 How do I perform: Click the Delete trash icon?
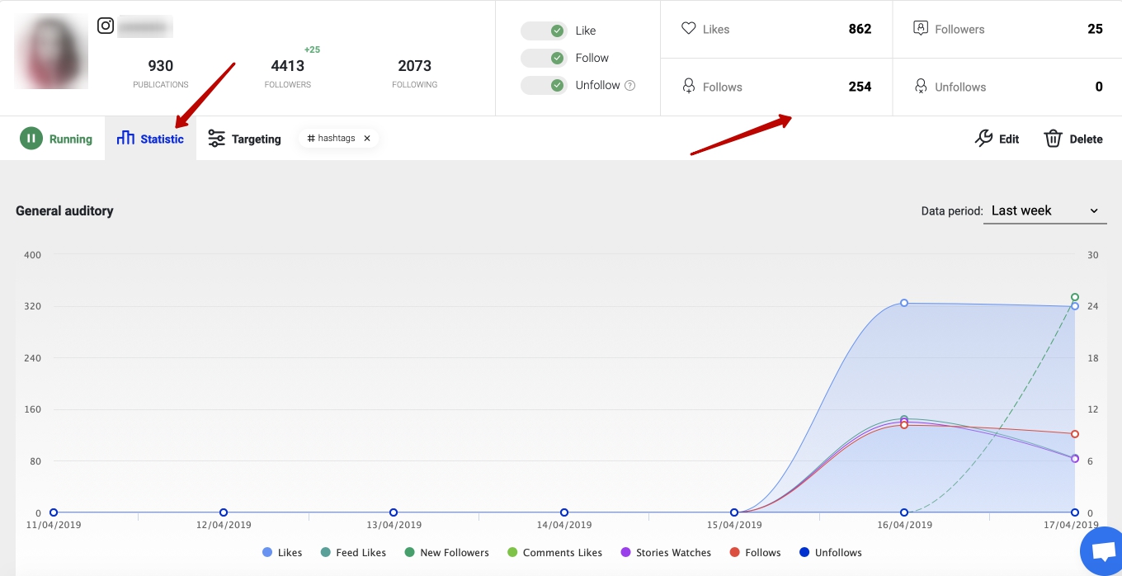[1053, 139]
